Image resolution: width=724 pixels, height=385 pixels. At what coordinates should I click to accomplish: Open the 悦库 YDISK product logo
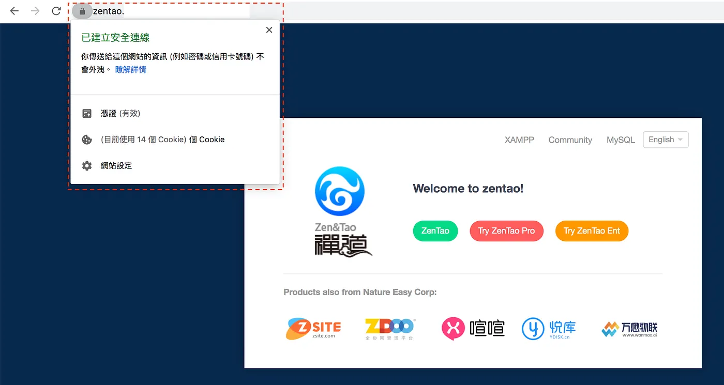(549, 328)
